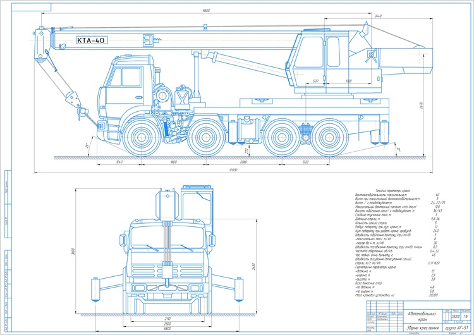
Task: Select the front wheel in side view
Action: click(142, 137)
